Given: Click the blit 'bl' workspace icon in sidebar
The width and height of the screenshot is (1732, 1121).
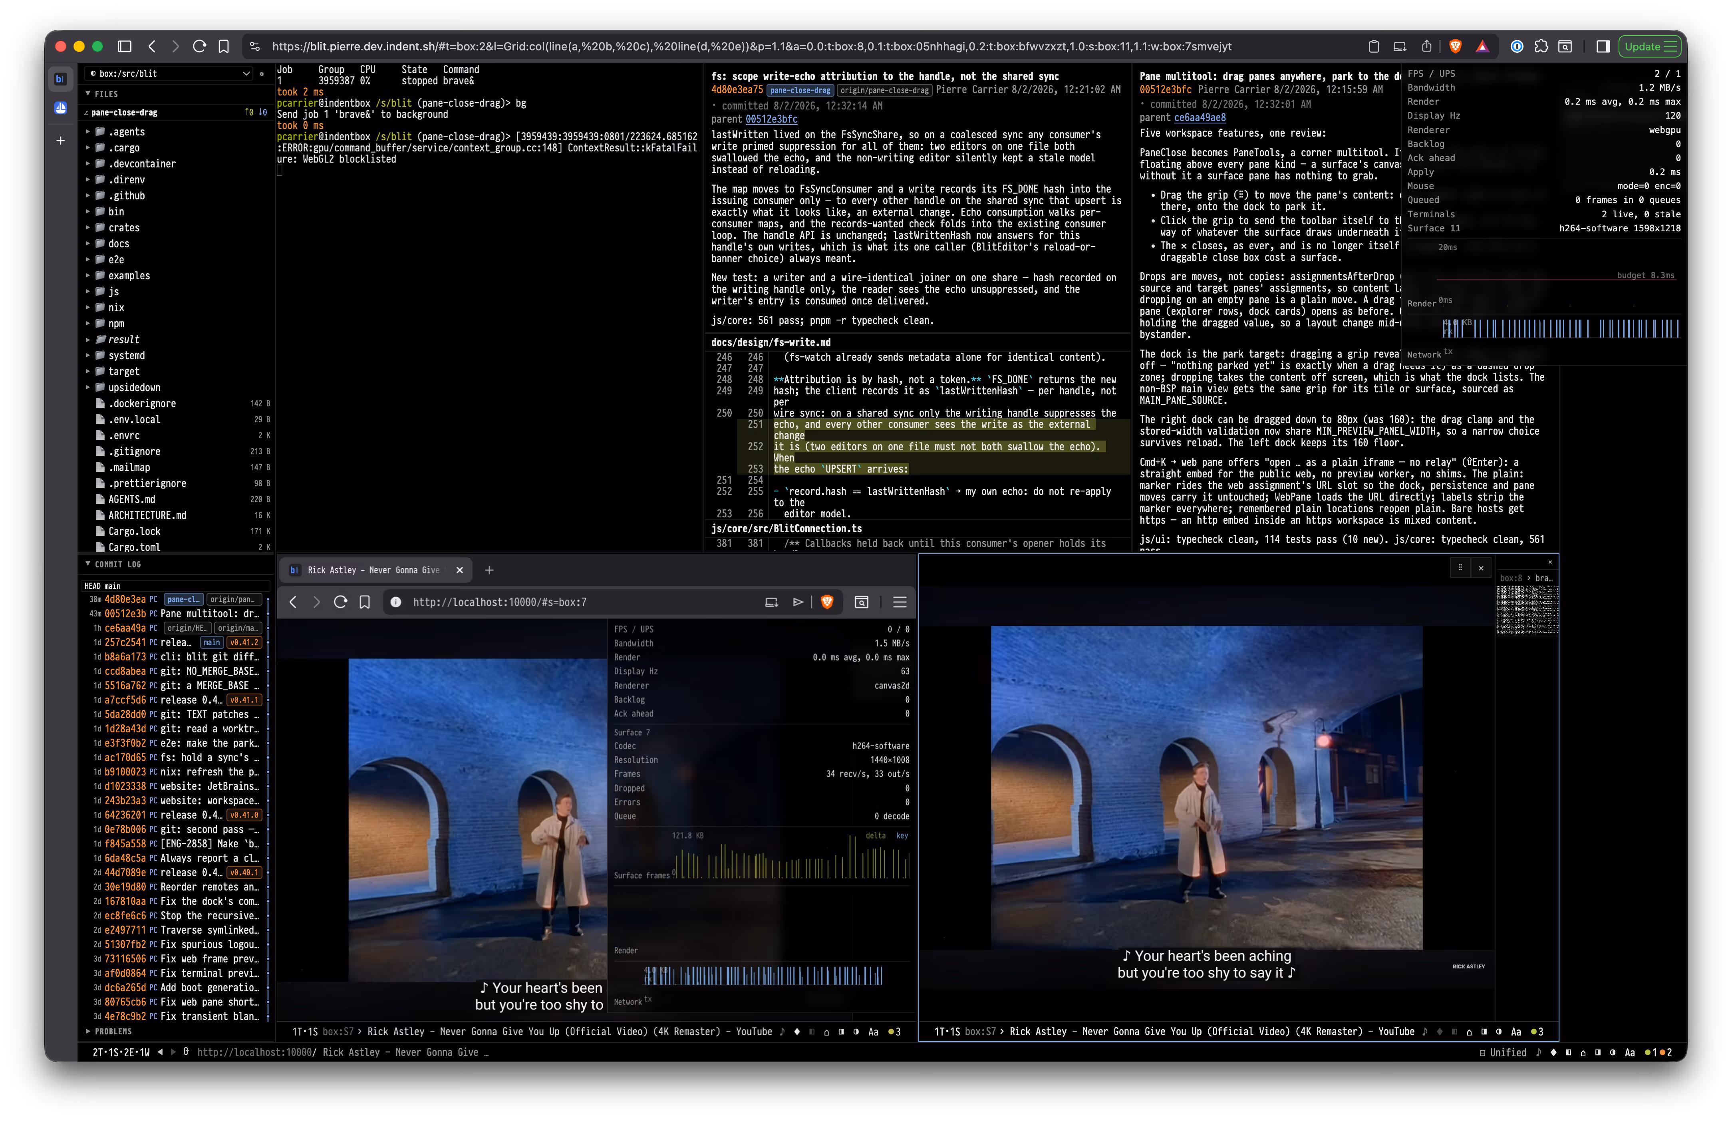Looking at the screenshot, I should pyautogui.click(x=60, y=79).
